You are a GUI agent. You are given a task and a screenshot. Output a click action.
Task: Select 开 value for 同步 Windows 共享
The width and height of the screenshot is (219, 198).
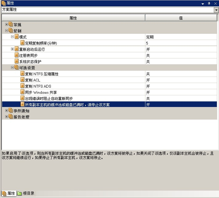tap(148, 93)
